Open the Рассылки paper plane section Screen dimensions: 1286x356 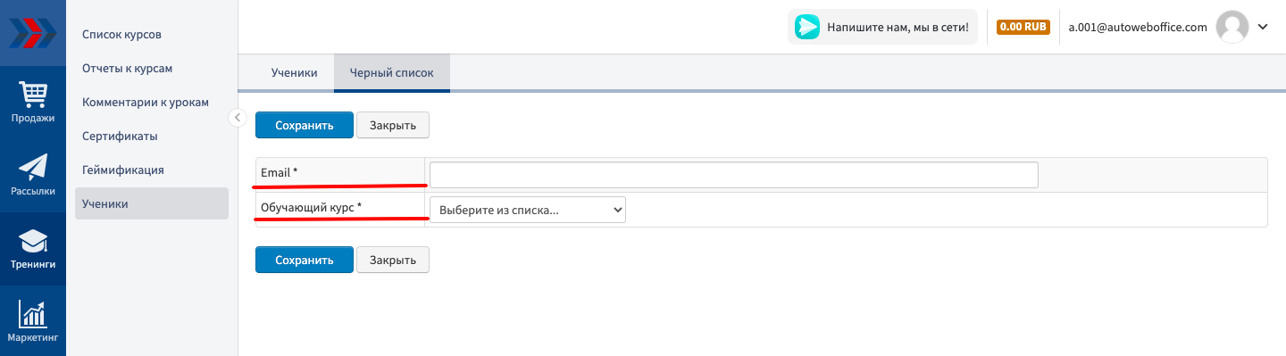click(x=33, y=175)
